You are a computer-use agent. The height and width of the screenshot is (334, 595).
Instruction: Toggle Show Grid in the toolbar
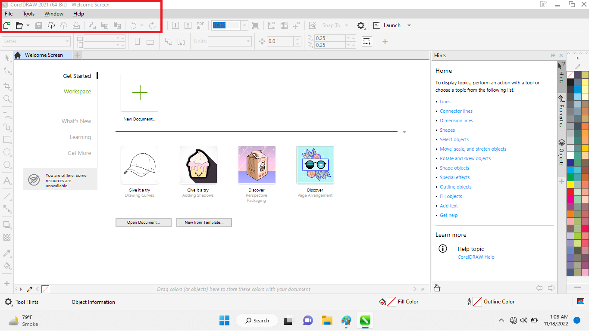tap(284, 25)
